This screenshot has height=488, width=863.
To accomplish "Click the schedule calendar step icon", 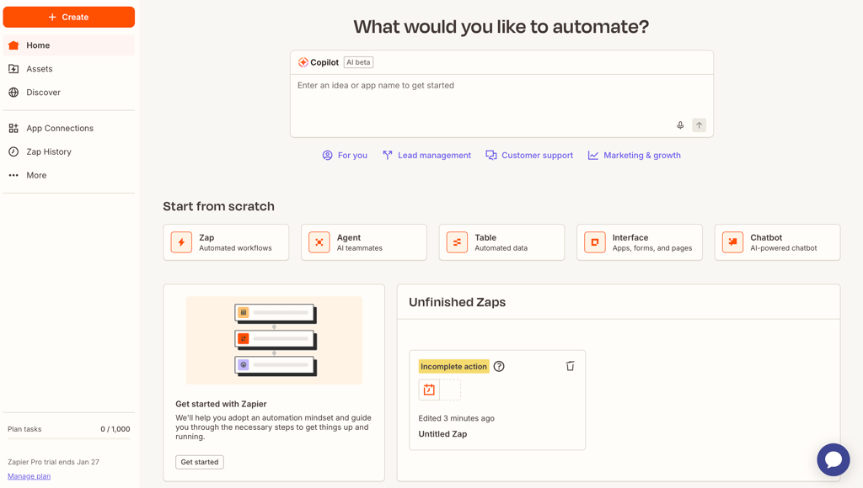I will [x=429, y=390].
